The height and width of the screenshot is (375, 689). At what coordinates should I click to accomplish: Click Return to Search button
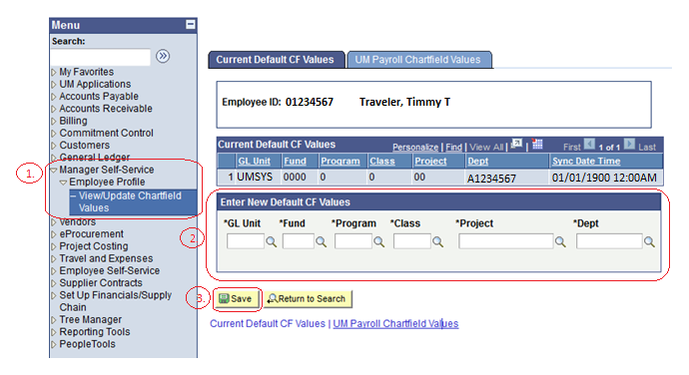[308, 299]
